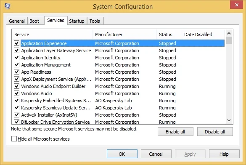The height and width of the screenshot is (165, 246).
Task: Switch to the General tab
Action: pos(17,21)
